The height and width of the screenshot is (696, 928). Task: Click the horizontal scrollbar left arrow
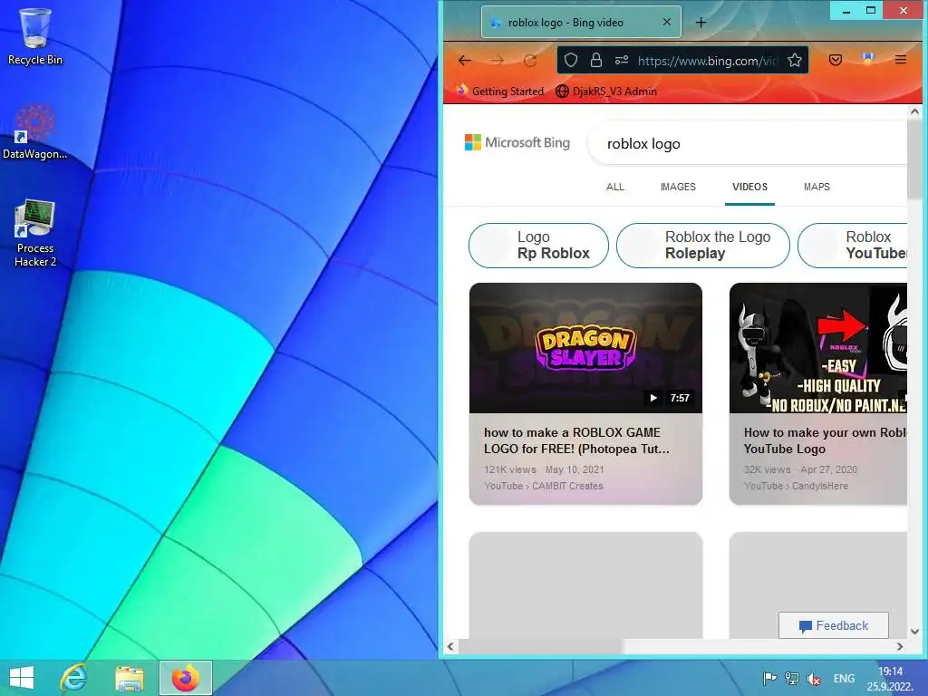point(451,647)
